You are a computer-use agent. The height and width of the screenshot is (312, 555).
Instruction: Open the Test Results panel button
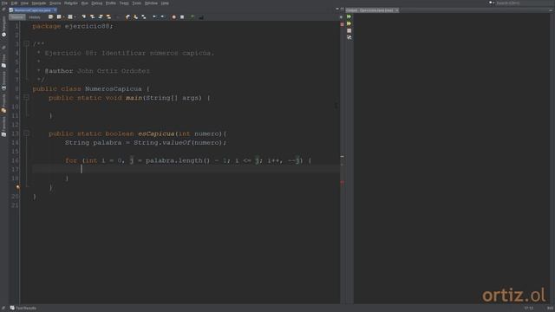coord(23,309)
